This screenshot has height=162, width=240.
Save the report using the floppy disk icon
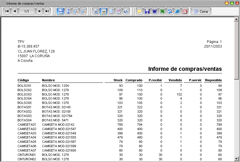[147, 11]
